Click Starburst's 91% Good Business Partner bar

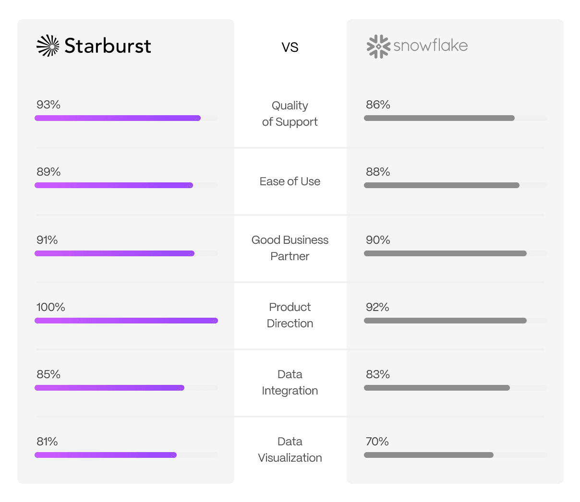pos(114,253)
